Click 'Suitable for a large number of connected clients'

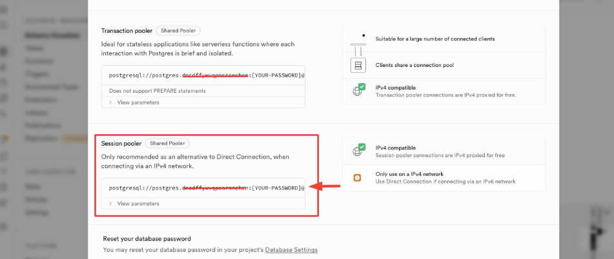[x=435, y=39]
